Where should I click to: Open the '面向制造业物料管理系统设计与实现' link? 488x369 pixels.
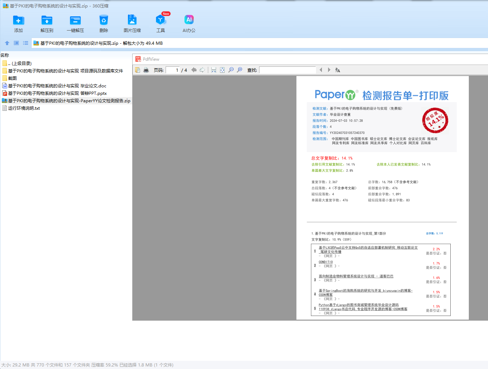point(356,276)
